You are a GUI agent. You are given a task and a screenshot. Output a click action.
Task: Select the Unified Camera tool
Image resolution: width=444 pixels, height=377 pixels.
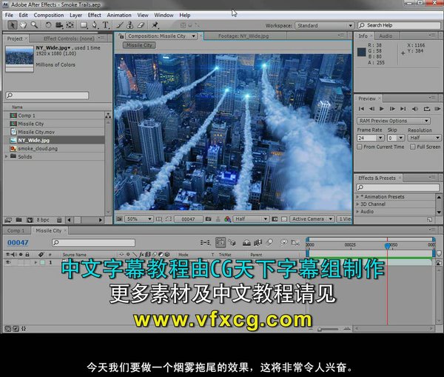(59, 25)
